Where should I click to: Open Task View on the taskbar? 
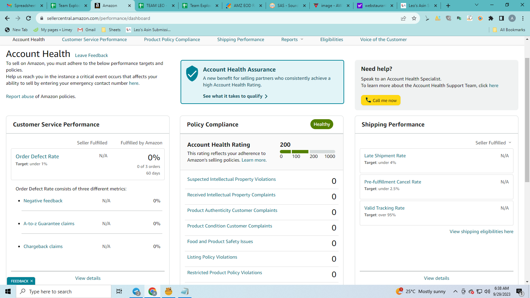[119, 291]
